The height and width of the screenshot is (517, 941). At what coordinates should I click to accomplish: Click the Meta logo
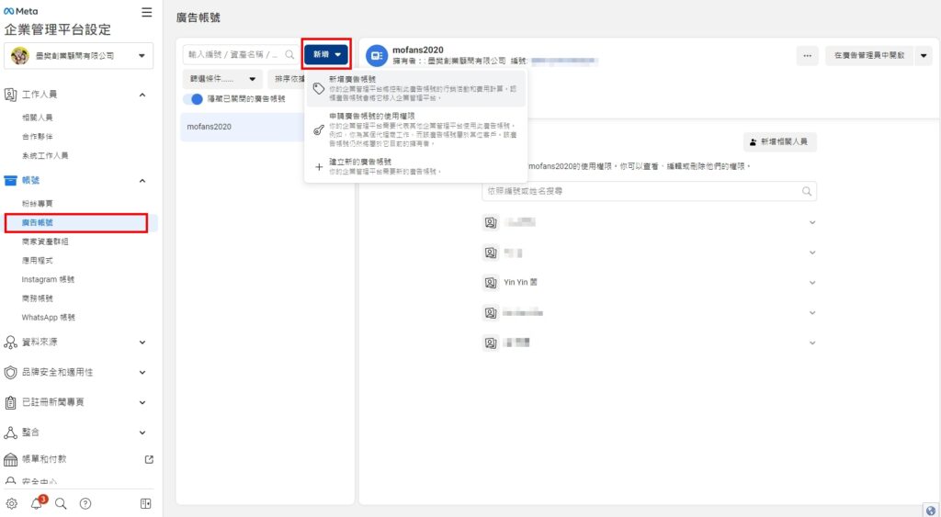point(20,11)
